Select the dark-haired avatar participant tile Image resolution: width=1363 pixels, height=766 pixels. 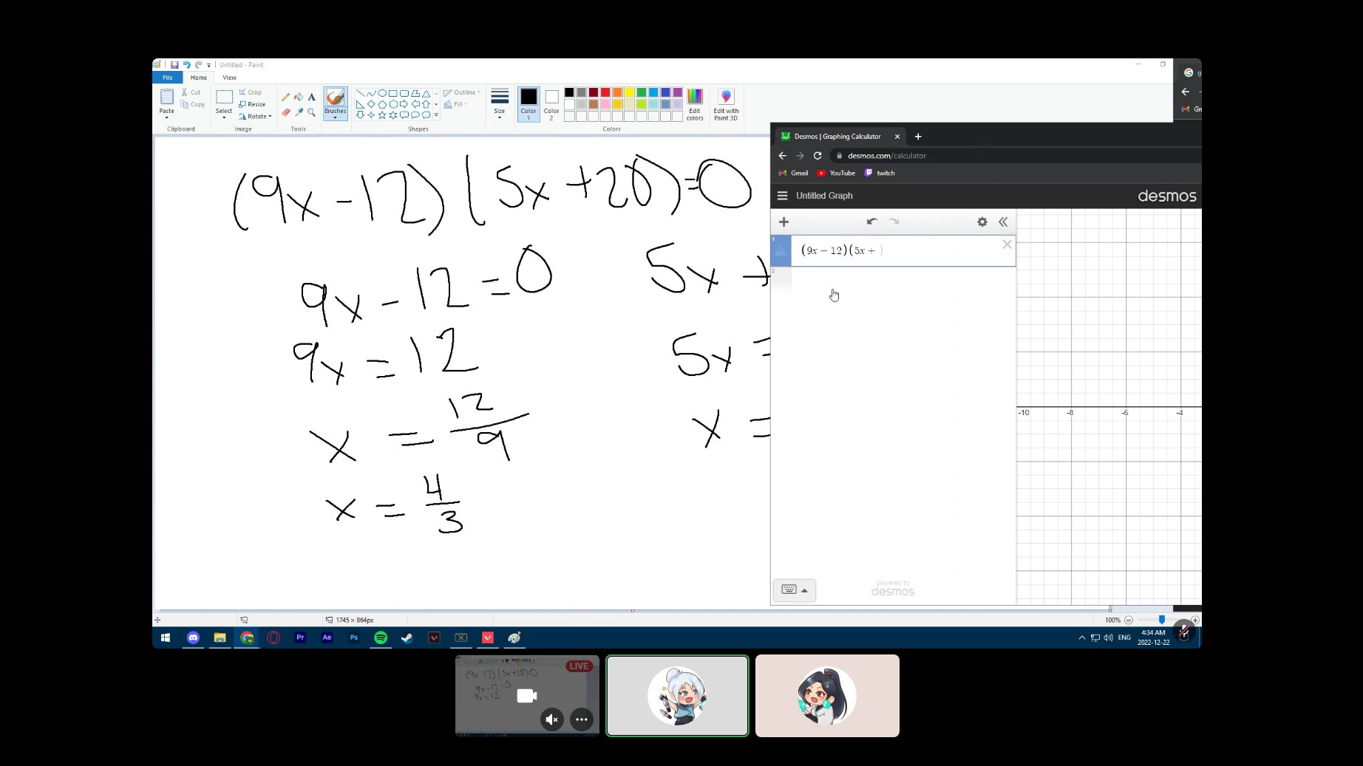pyautogui.click(x=827, y=696)
